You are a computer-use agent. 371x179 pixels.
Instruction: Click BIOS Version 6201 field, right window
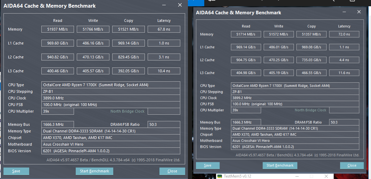(295, 147)
